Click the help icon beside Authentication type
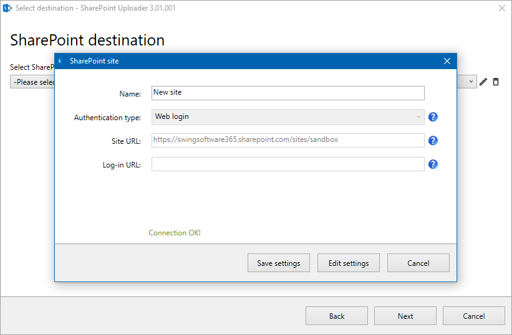512x335 pixels. coord(433,117)
